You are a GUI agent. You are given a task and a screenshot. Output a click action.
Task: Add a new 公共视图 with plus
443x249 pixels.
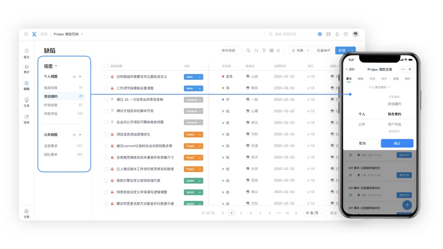pyautogui.click(x=74, y=135)
